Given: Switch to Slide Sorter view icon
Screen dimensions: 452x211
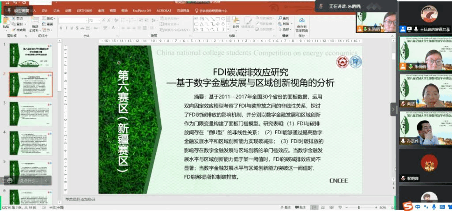Looking at the screenshot, I should tap(322, 207).
